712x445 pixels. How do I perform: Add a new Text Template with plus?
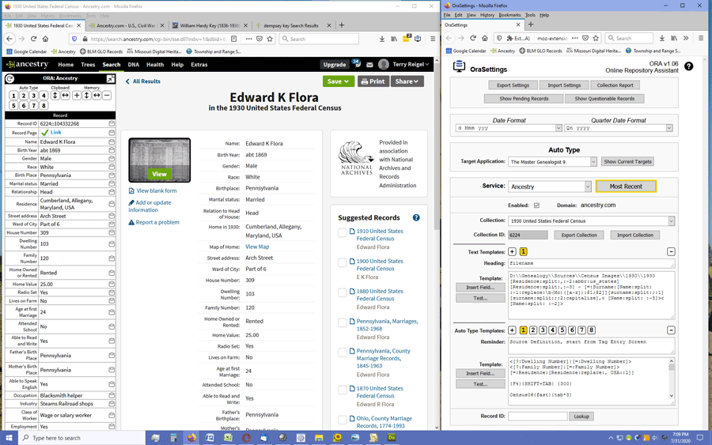click(x=512, y=252)
